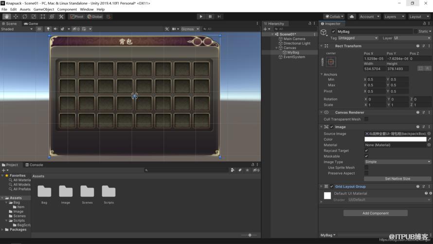This screenshot has height=244, width=433.
Task: Toggle the Image component enabled checkbox
Action: coord(332,127)
